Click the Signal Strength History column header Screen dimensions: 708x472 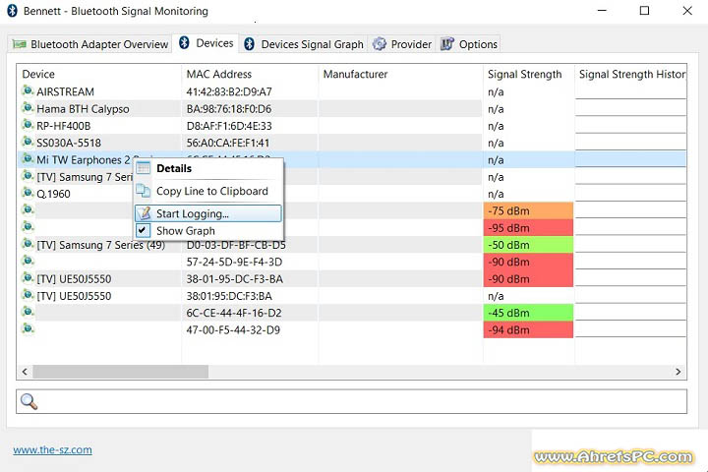(630, 74)
